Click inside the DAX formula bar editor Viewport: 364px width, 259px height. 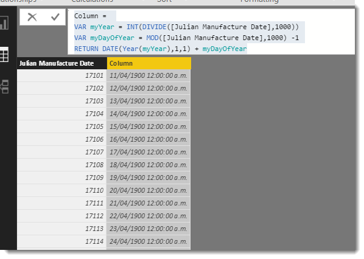click(211, 32)
